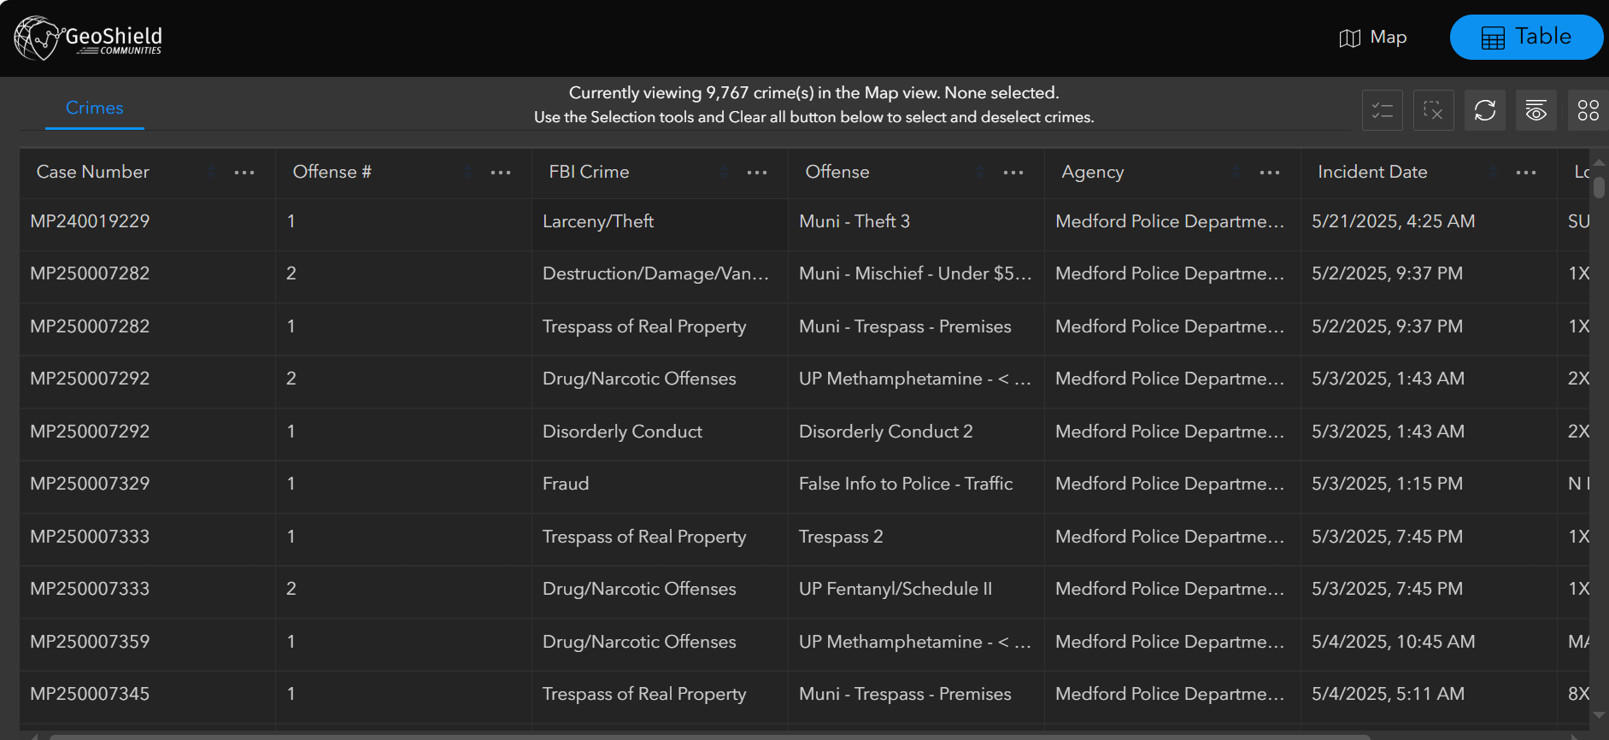Click the clear selection icon
Viewport: 1609px width, 740px height.
click(x=1433, y=110)
